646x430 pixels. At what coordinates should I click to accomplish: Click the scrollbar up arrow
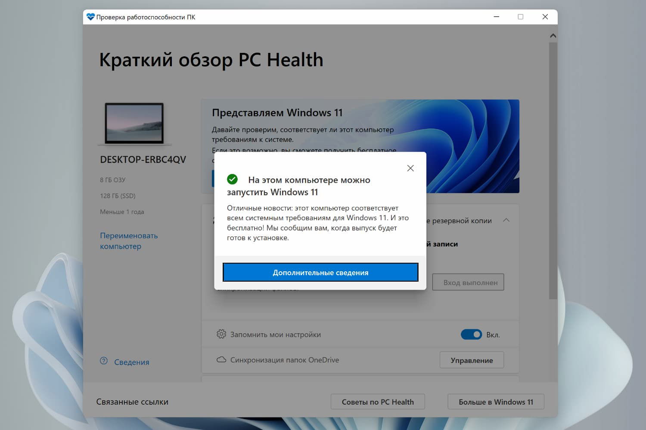point(553,35)
